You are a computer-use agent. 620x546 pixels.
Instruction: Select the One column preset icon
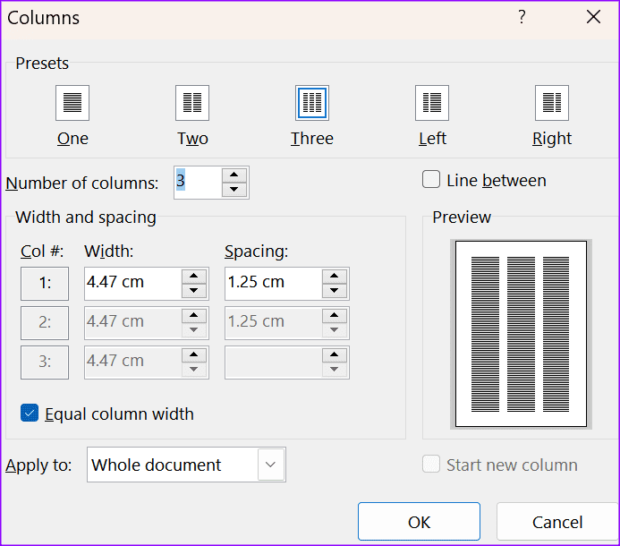tap(72, 103)
